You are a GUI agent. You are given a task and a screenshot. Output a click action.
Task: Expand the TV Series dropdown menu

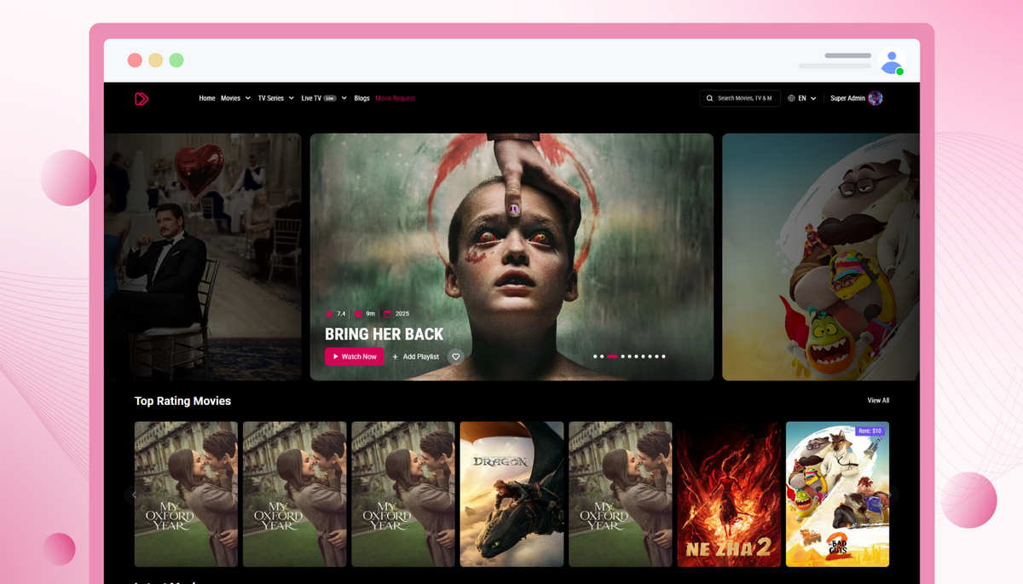[275, 98]
